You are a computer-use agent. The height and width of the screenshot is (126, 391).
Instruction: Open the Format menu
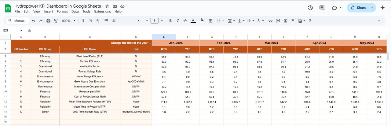coord(62,12)
